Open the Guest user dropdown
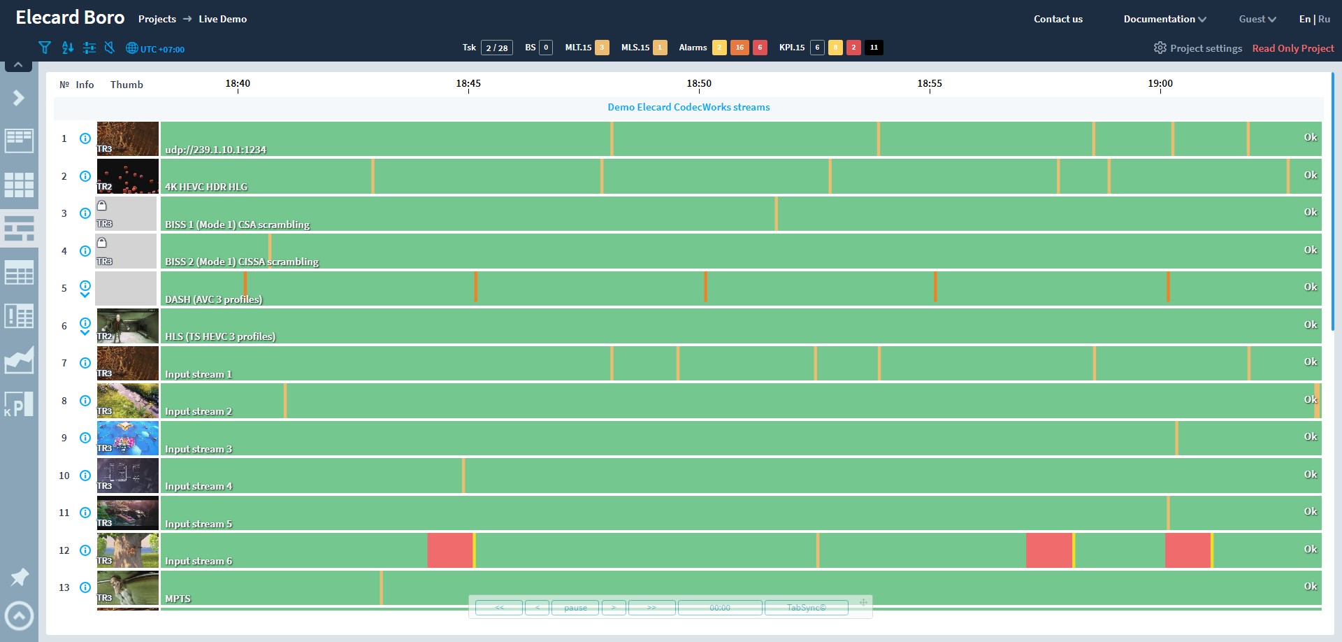Image resolution: width=1342 pixels, height=642 pixels. pyautogui.click(x=1257, y=19)
